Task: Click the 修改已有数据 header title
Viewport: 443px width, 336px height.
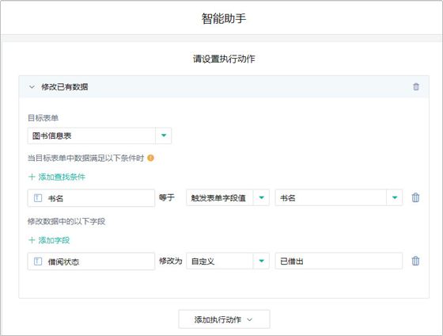Action: coord(65,87)
